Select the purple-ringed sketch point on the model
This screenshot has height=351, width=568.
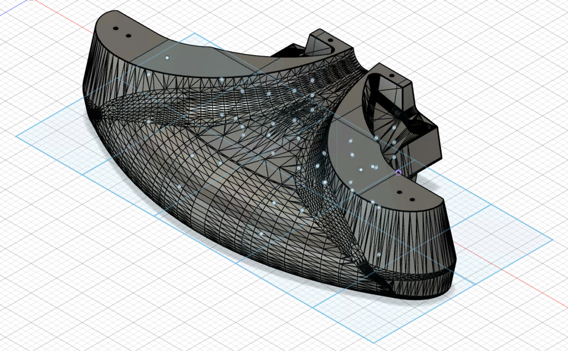399,173
